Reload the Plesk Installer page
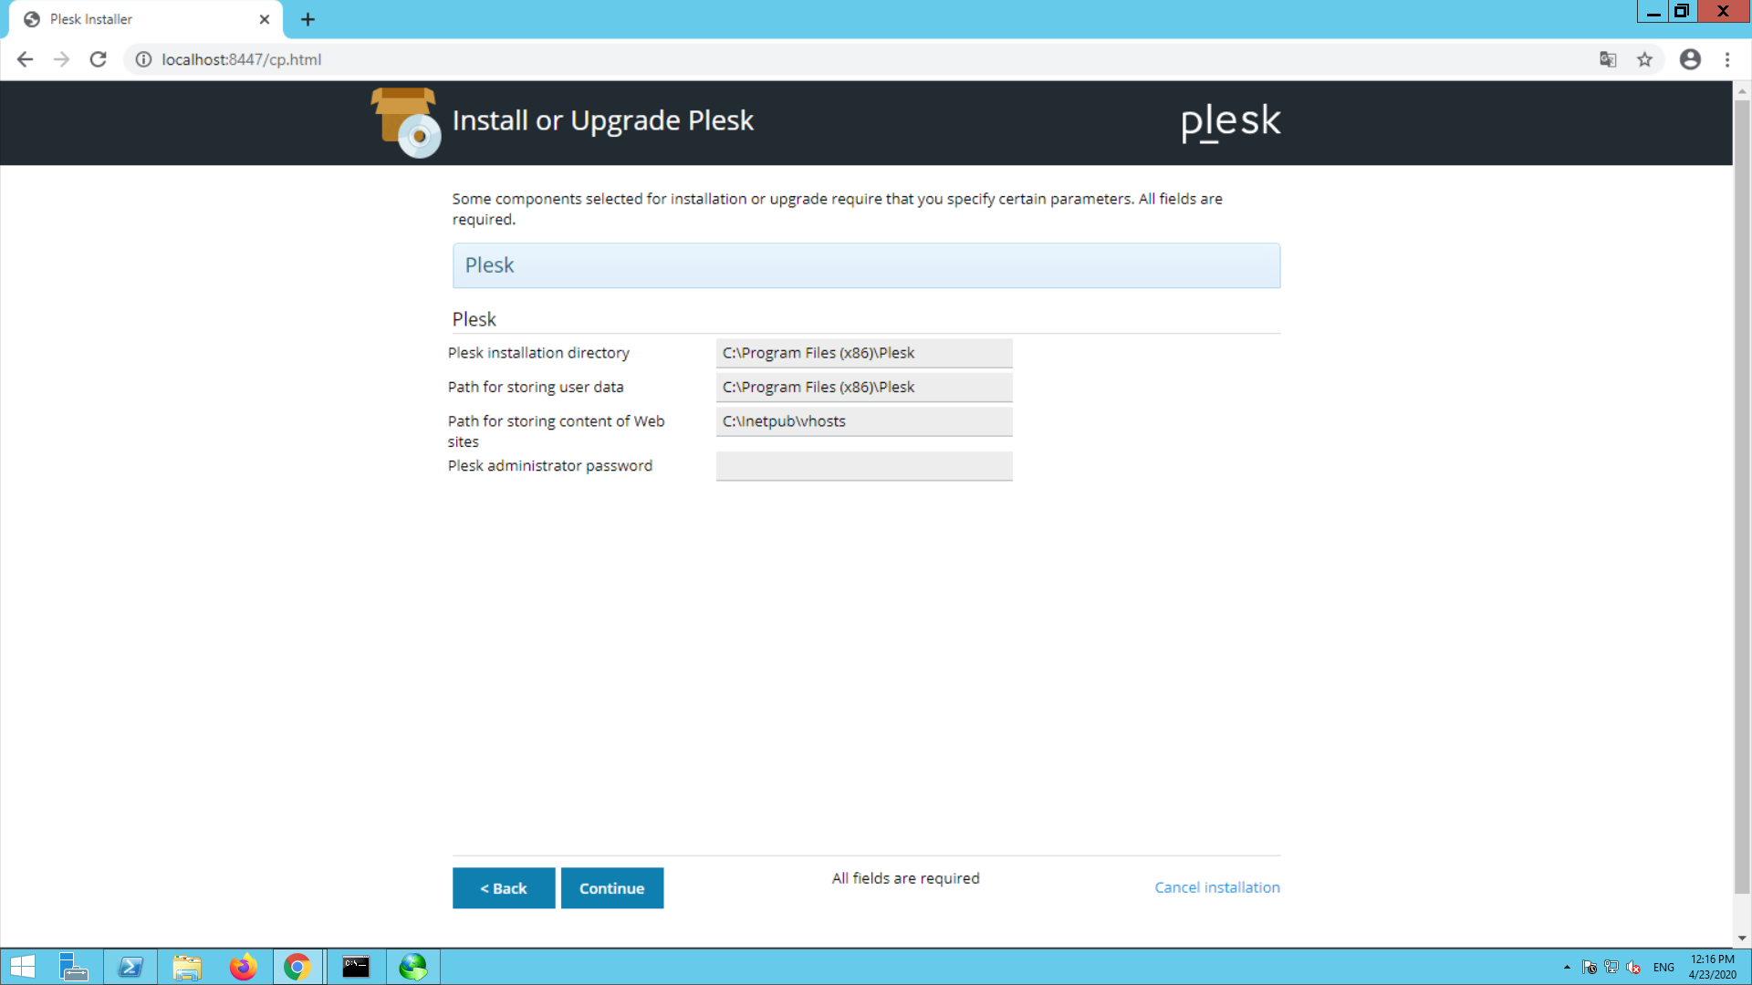 [99, 59]
